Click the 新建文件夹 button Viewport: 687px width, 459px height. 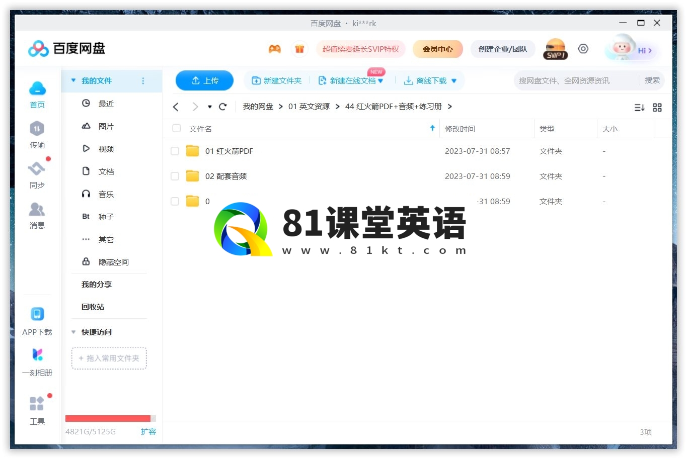[x=277, y=80]
